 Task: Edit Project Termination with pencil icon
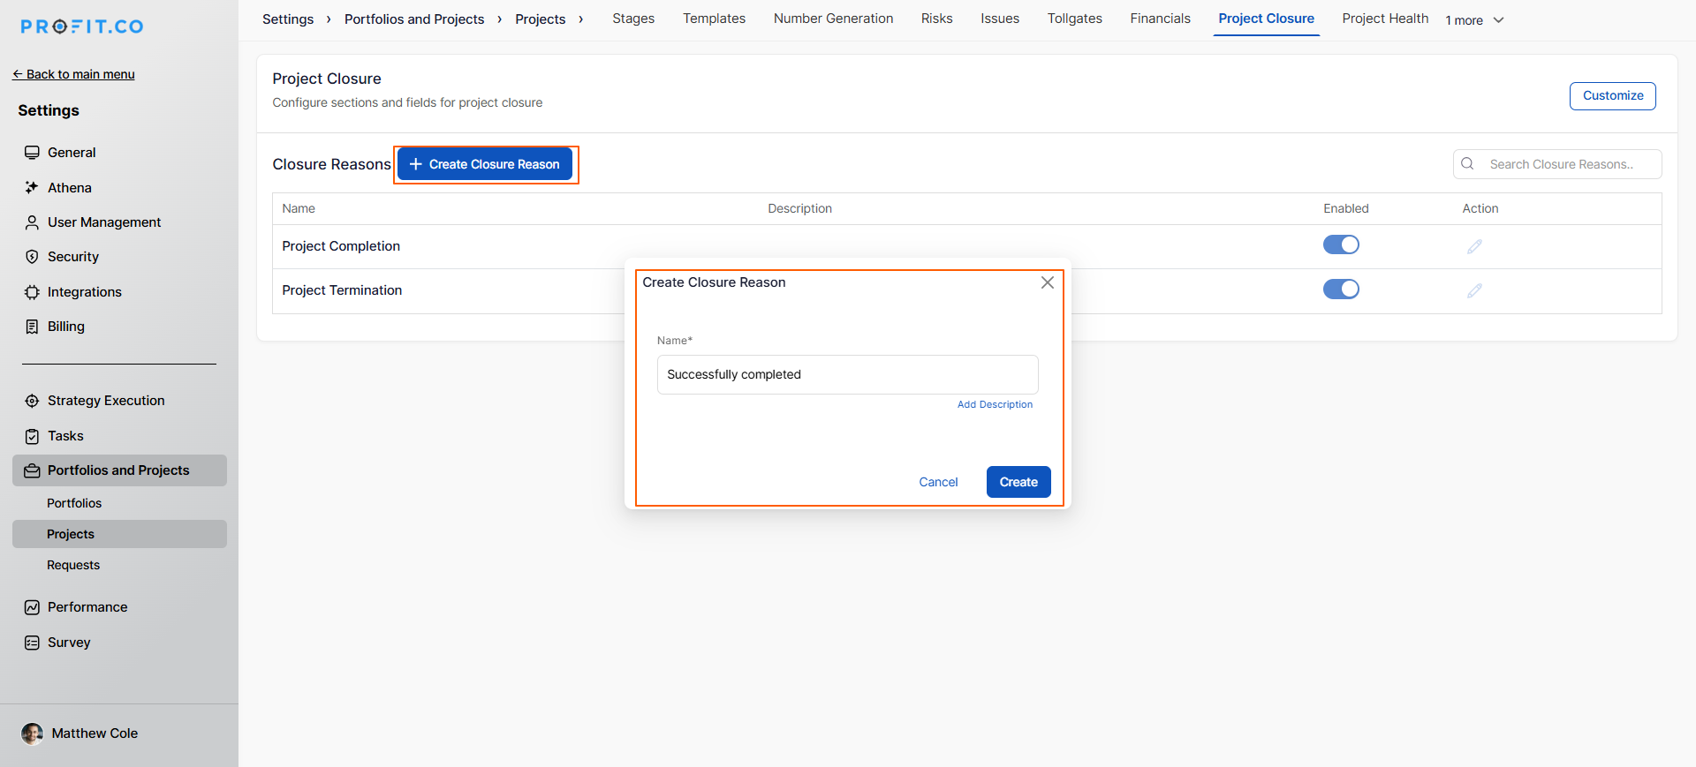[x=1474, y=290]
